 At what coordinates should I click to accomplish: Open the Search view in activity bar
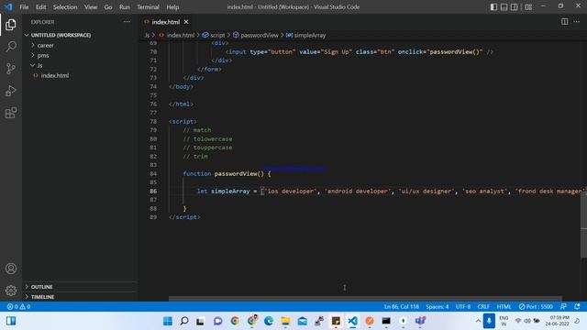[11, 47]
